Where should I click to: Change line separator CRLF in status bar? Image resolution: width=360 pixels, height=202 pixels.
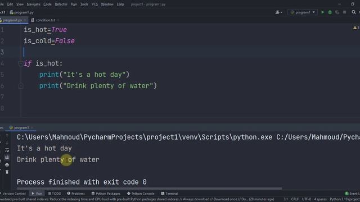coord(295,199)
